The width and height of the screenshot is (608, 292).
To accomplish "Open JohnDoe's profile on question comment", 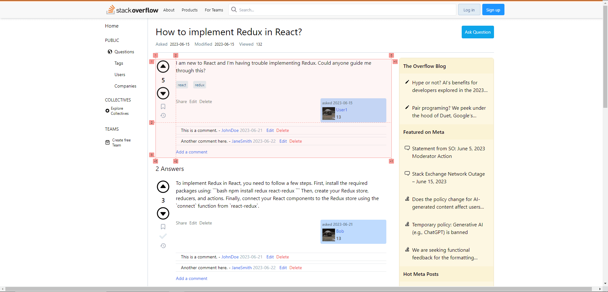I will (230, 130).
